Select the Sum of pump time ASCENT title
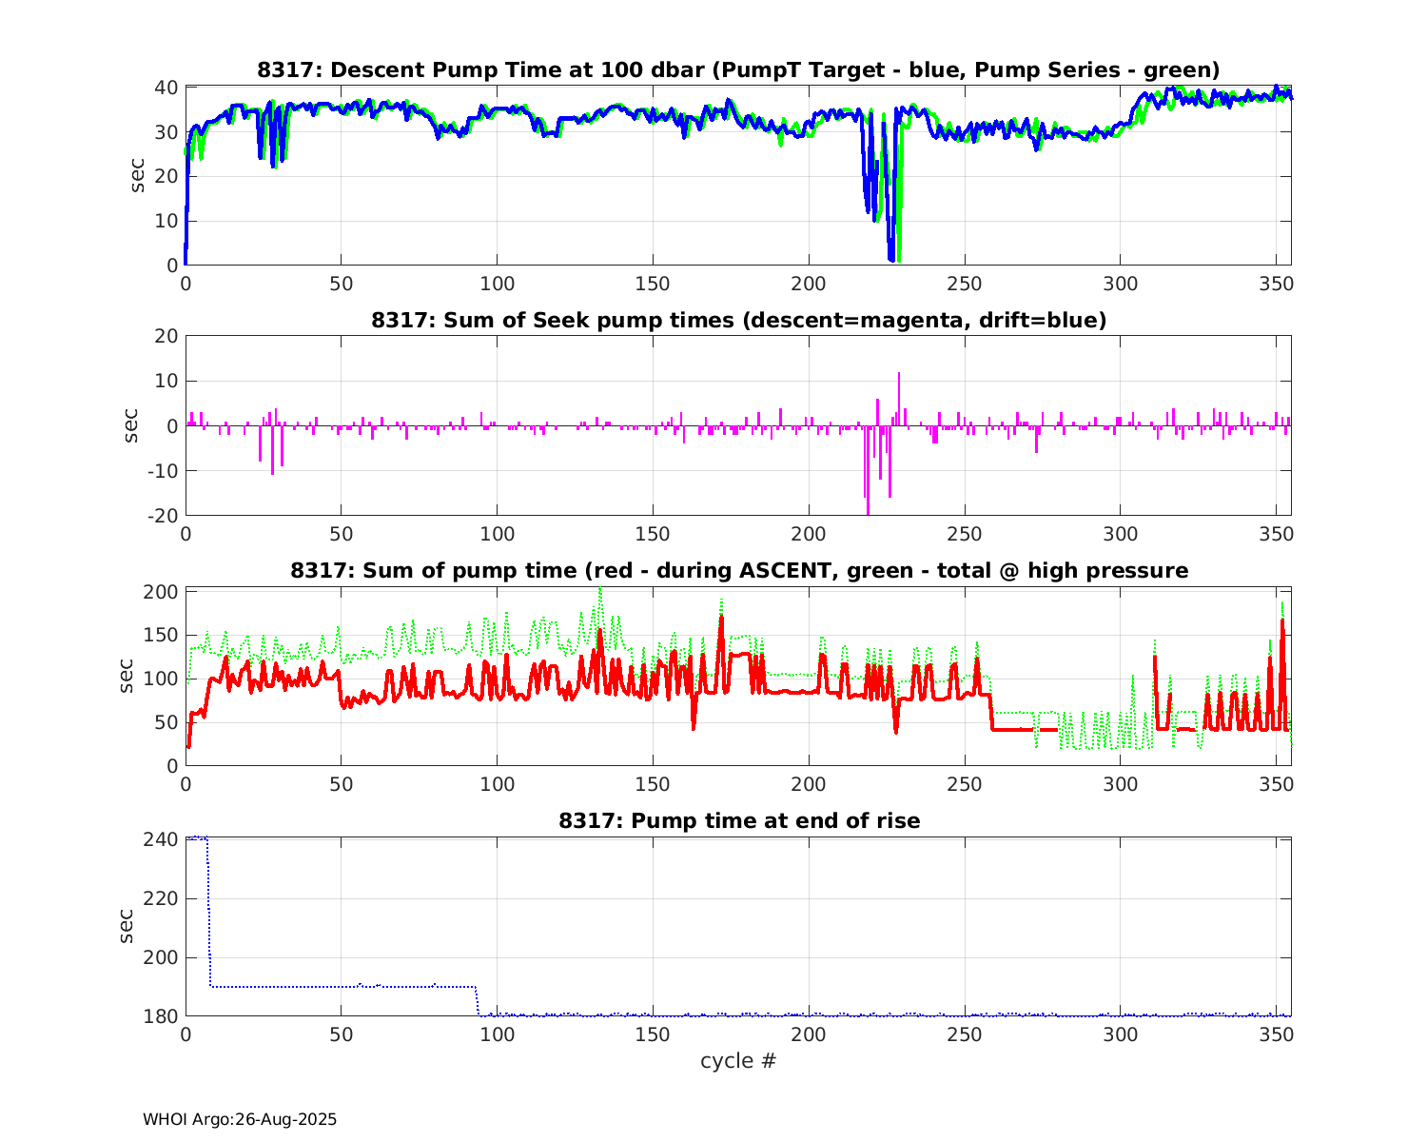 tap(738, 570)
